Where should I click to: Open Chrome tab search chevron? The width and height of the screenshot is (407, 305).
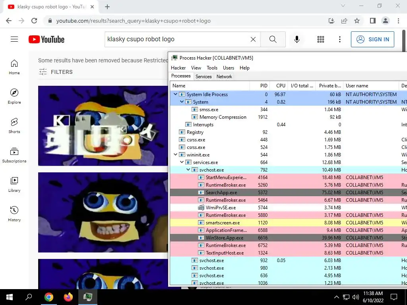[x=343, y=6]
